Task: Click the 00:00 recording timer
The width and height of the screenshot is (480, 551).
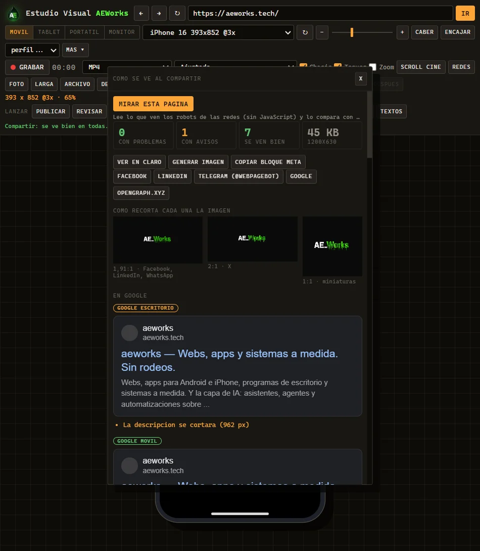Action: coord(64,67)
